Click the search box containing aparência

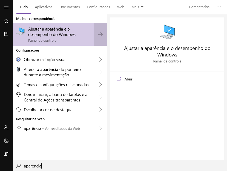pyautogui.click(x=120, y=166)
